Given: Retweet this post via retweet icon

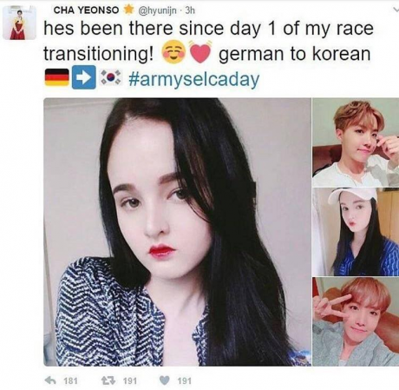Looking at the screenshot, I should coord(108,380).
